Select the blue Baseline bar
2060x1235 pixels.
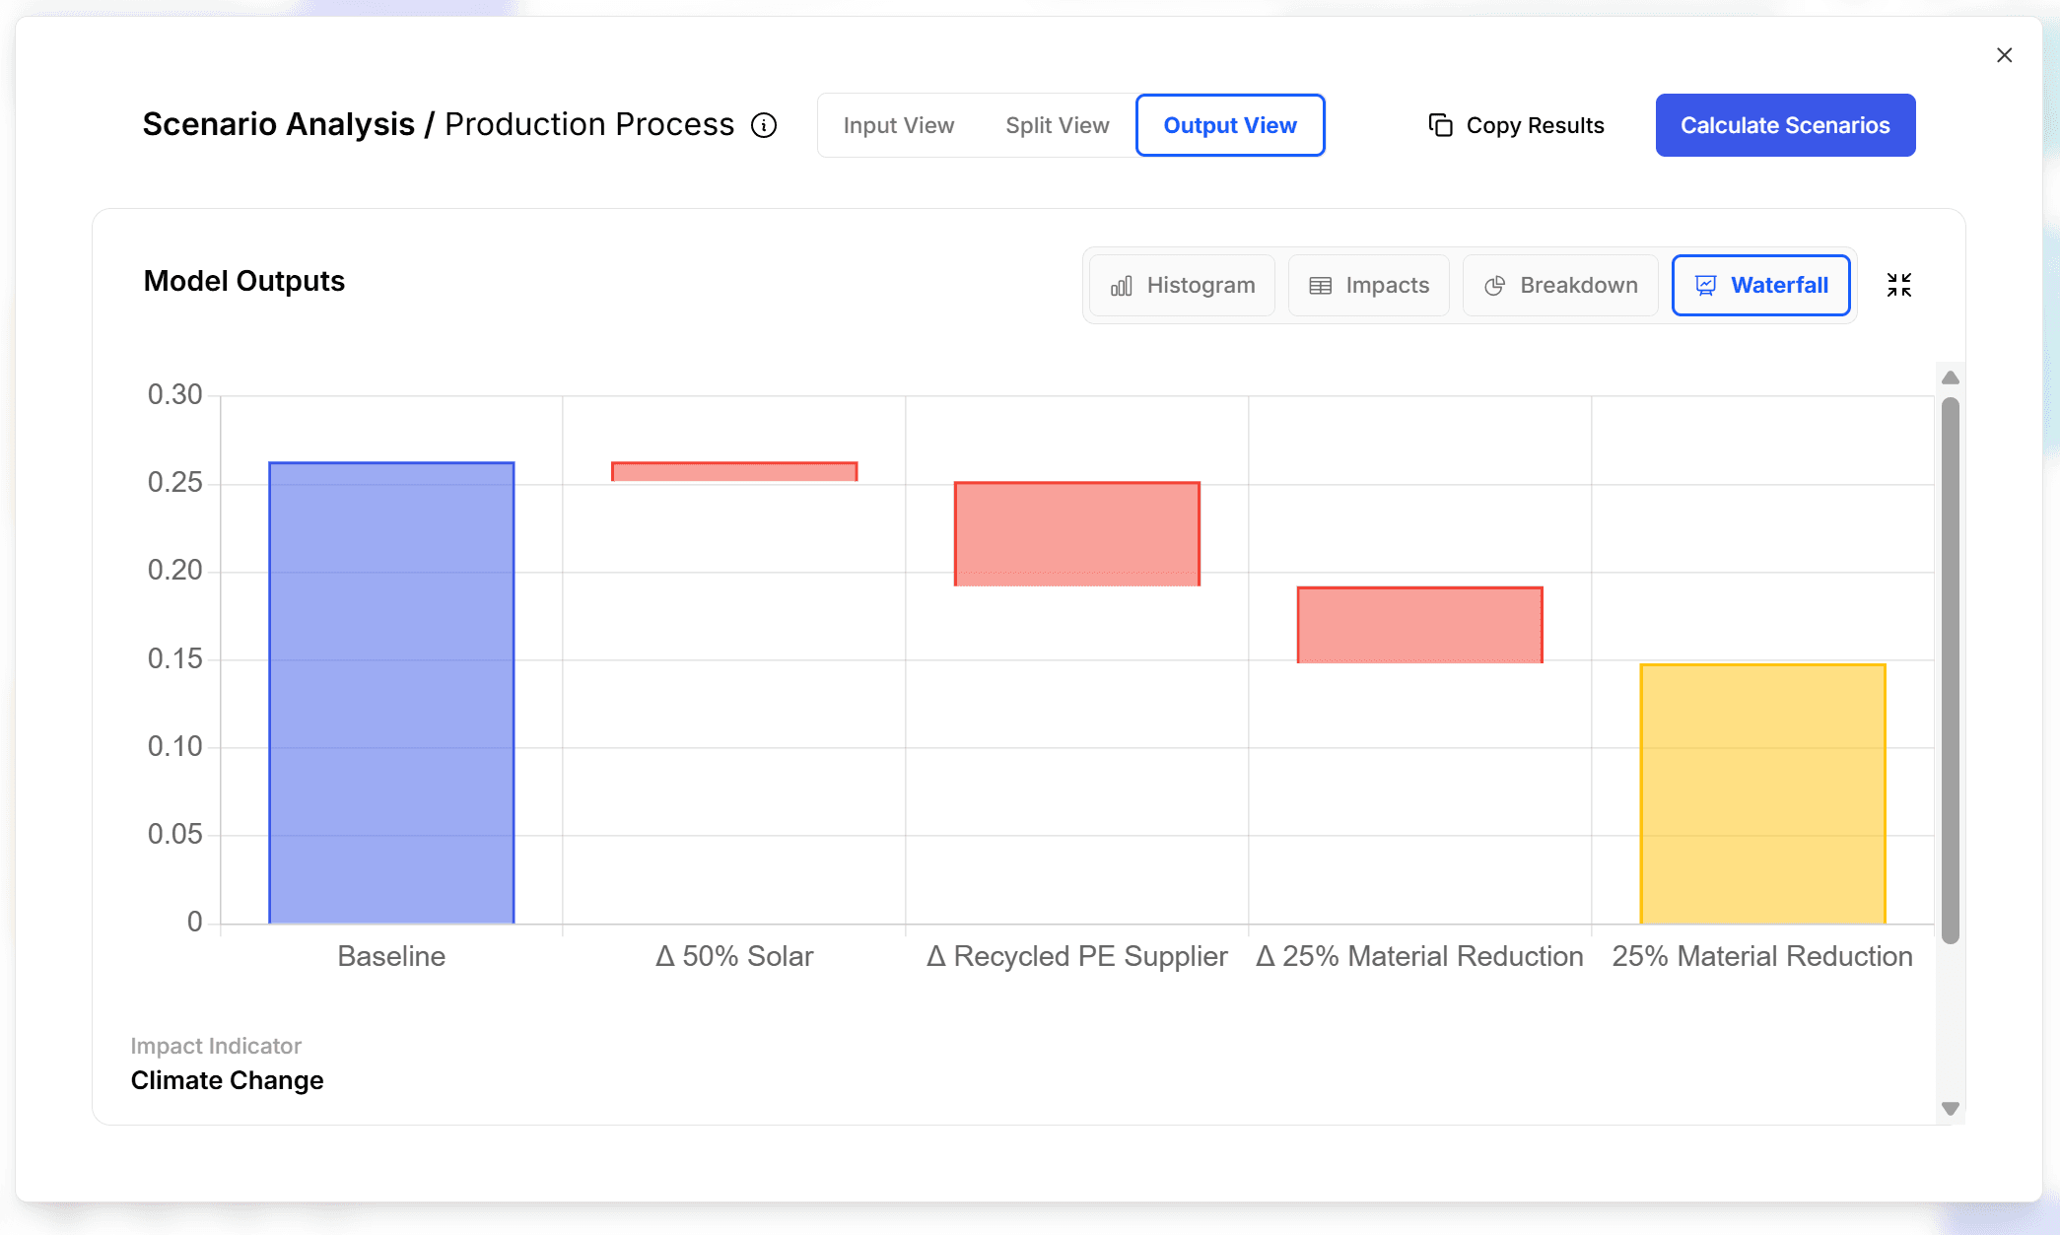click(390, 690)
